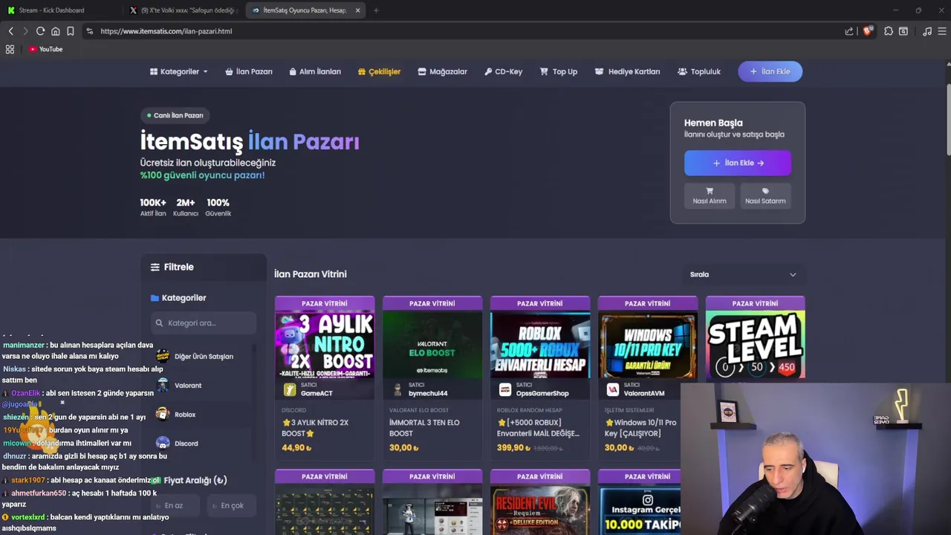The width and height of the screenshot is (951, 535).
Task: Click the Filtrele menu icon
Action: point(155,267)
